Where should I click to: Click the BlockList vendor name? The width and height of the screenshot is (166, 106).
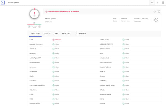pyautogui.click(x=102, y=72)
